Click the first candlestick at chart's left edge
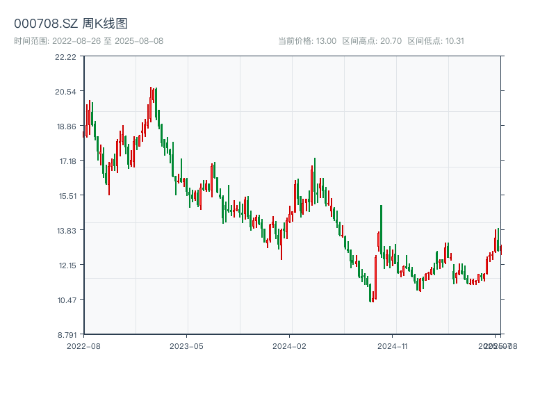This screenshot has height=417, width=556. click(83, 134)
